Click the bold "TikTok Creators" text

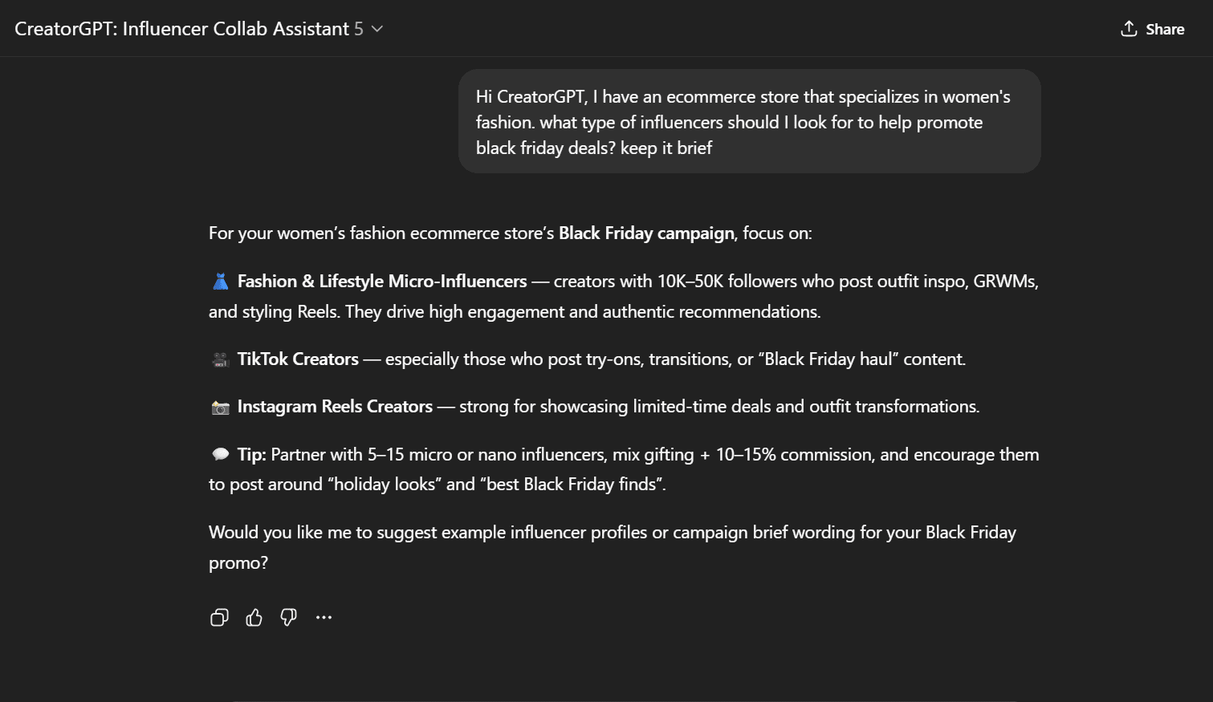298,359
